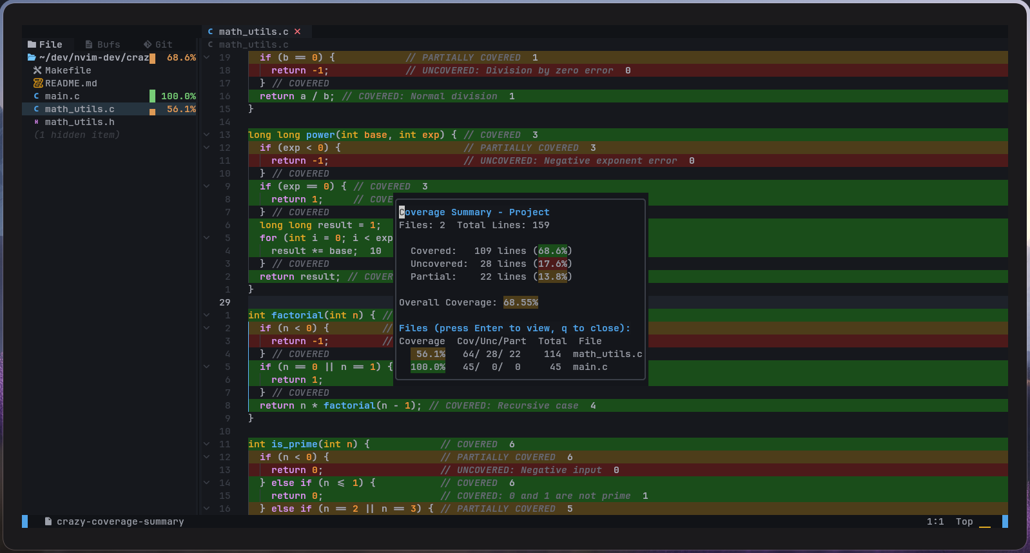Click the 'return n * factorial(n - 1);' line
The width and height of the screenshot is (1030, 553).
(340, 405)
